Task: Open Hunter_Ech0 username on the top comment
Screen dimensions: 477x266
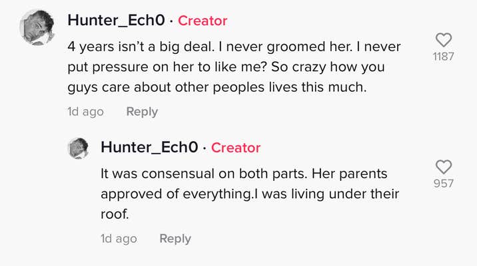Action: click(x=115, y=21)
